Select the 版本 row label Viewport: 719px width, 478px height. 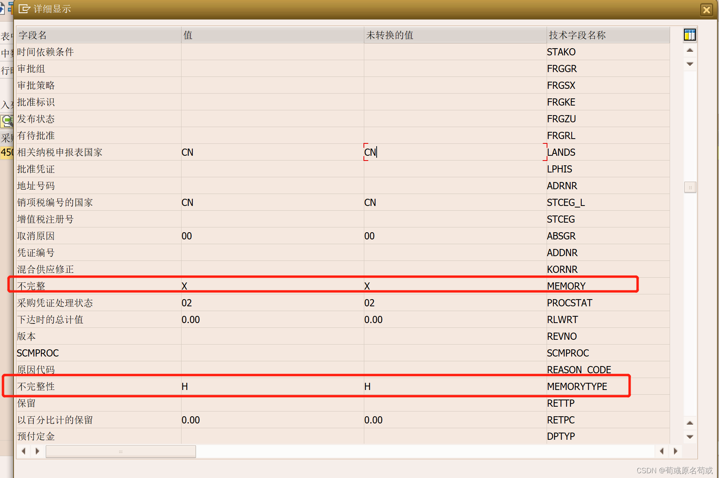(26, 336)
